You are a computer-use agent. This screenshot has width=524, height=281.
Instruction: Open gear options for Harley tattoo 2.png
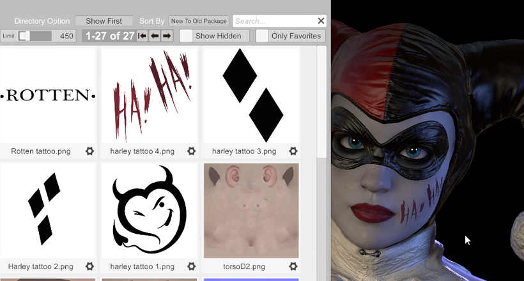tap(89, 266)
